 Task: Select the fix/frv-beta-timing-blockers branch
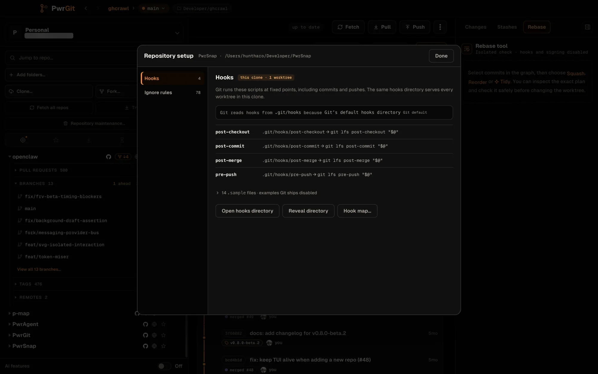[x=63, y=197]
